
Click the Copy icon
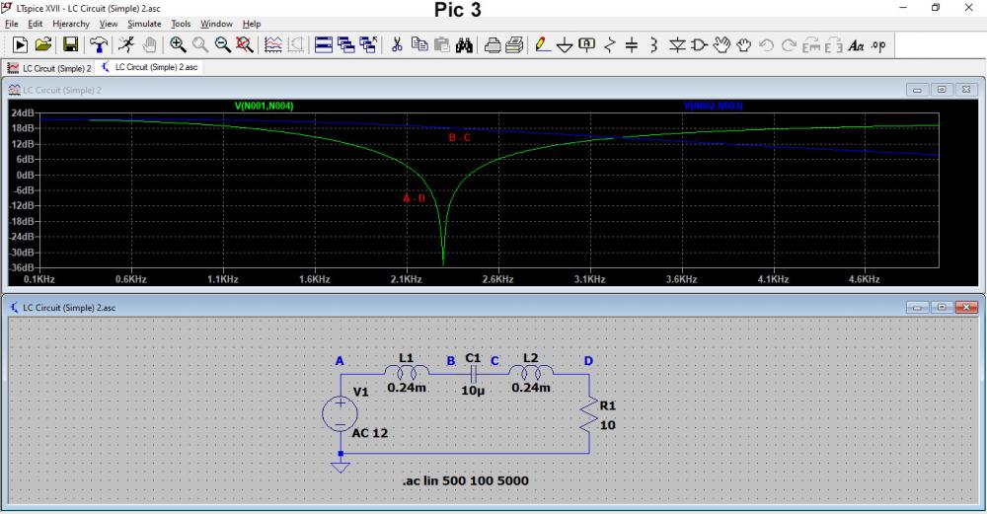[419, 44]
